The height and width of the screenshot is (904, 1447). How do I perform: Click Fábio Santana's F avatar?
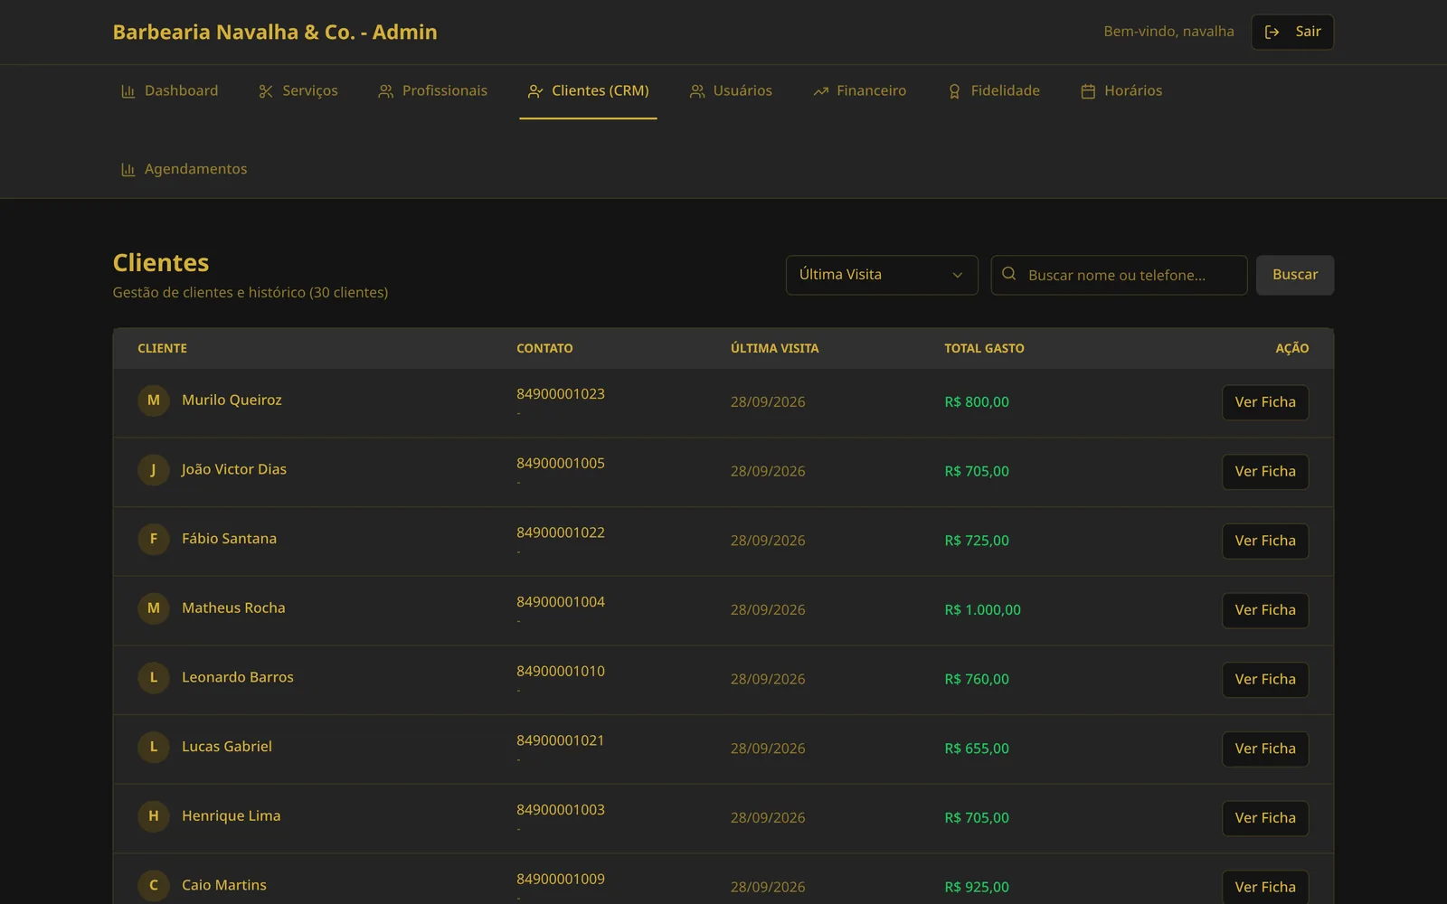pyautogui.click(x=154, y=539)
